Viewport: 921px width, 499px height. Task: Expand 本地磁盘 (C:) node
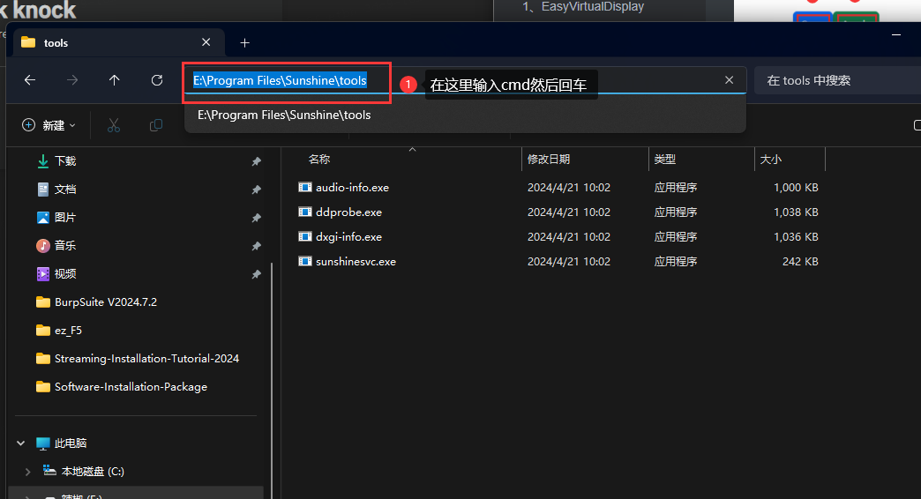point(27,472)
